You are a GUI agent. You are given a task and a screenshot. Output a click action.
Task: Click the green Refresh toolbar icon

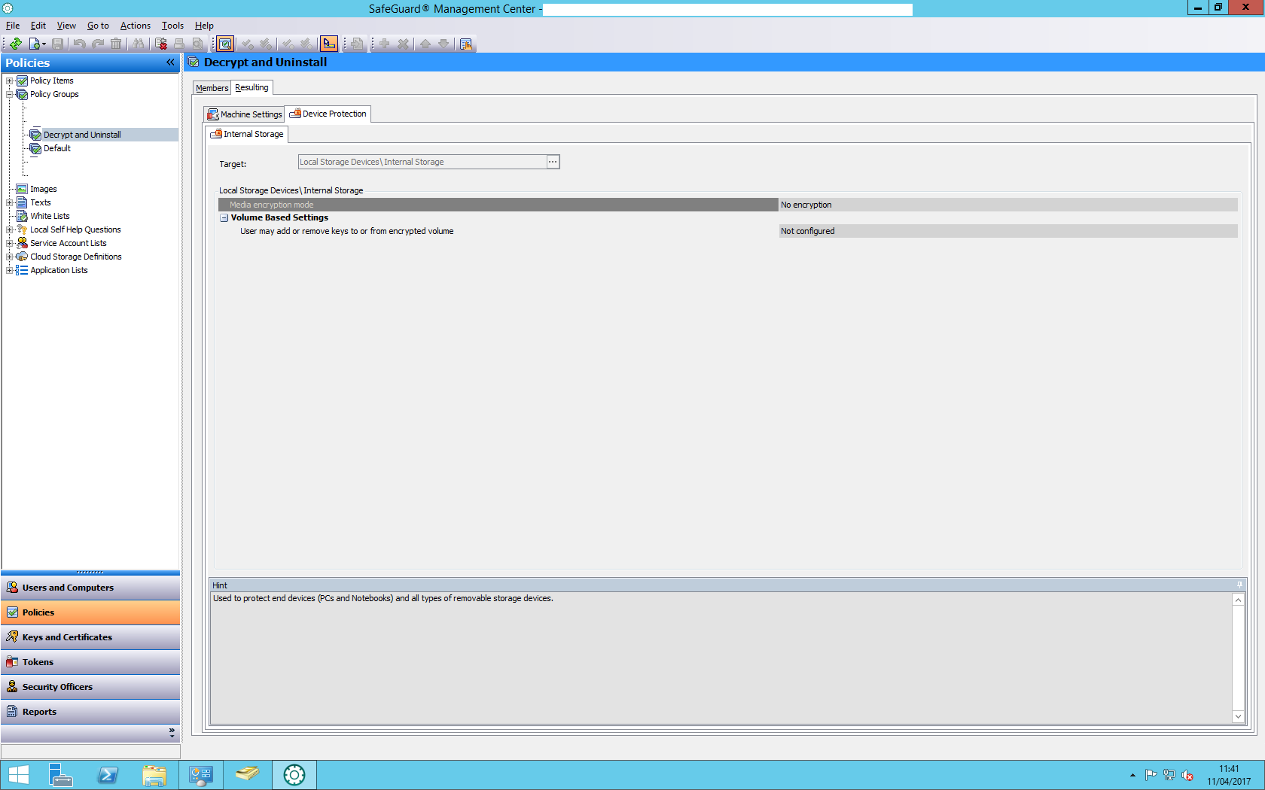[x=16, y=44]
